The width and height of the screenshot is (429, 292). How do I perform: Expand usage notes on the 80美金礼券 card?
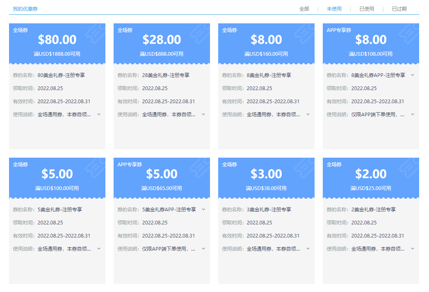(99, 114)
